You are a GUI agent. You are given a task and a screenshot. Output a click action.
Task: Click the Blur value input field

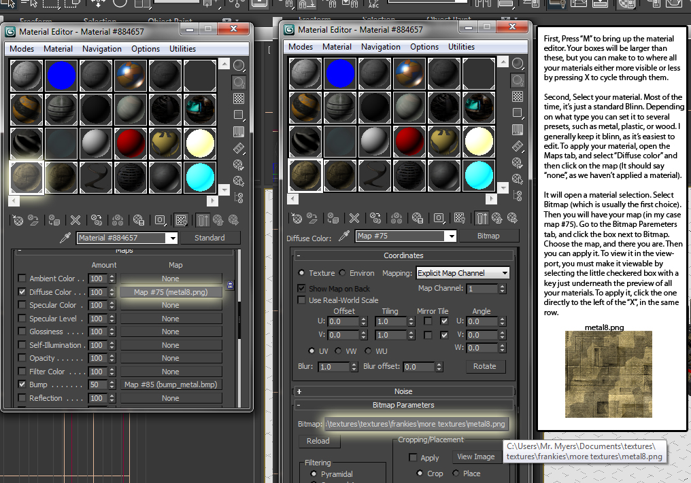point(335,367)
